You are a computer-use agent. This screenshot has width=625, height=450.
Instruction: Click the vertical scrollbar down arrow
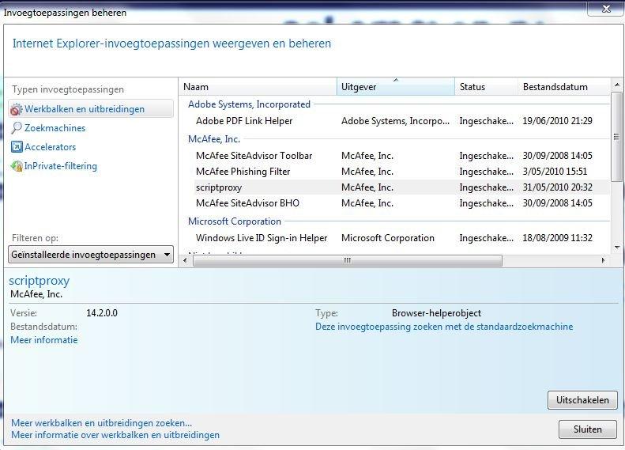616,248
